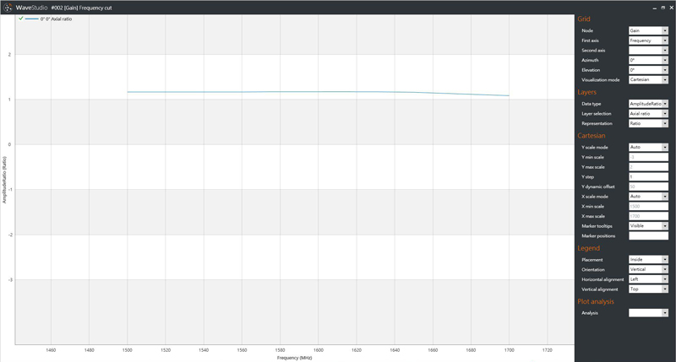The width and height of the screenshot is (676, 362).
Task: Click the blue Axial ratio line swatch
Action: [x=32, y=19]
